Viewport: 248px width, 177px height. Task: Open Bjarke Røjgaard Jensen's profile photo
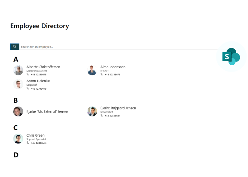pos(92,112)
